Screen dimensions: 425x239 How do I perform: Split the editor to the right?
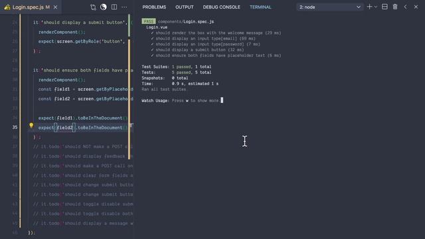pyautogui.click(x=114, y=7)
